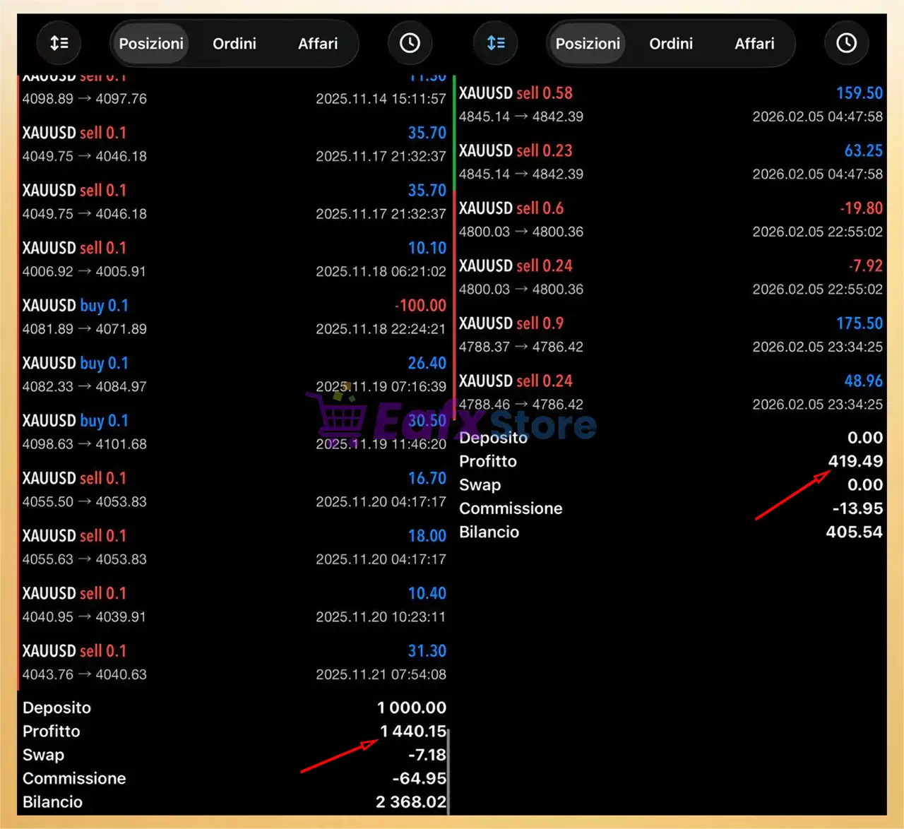Open trade history via left clock icon
The height and width of the screenshot is (829, 904).
tap(410, 43)
